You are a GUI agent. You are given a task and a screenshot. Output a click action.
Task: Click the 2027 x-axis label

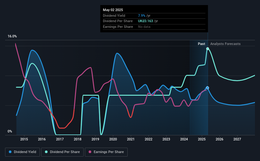pyautogui.click(x=237, y=139)
